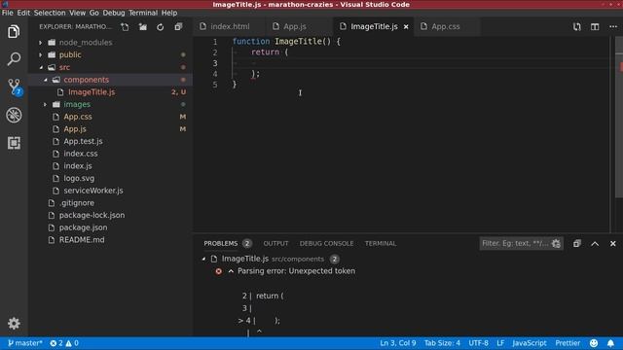The height and width of the screenshot is (350, 623).
Task: Switch to the App.js editor tab
Action: 294,26
